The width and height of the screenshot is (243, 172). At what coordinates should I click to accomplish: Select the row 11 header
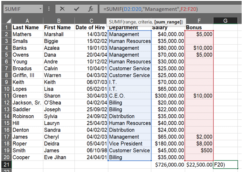click(6, 96)
